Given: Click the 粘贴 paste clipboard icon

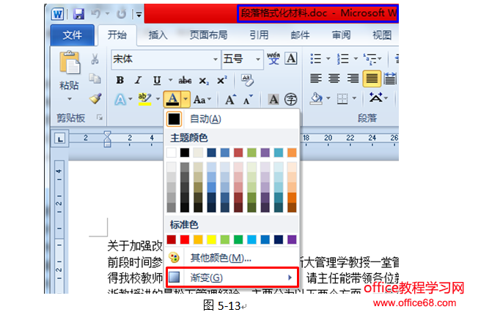Looking at the screenshot, I should (x=70, y=62).
